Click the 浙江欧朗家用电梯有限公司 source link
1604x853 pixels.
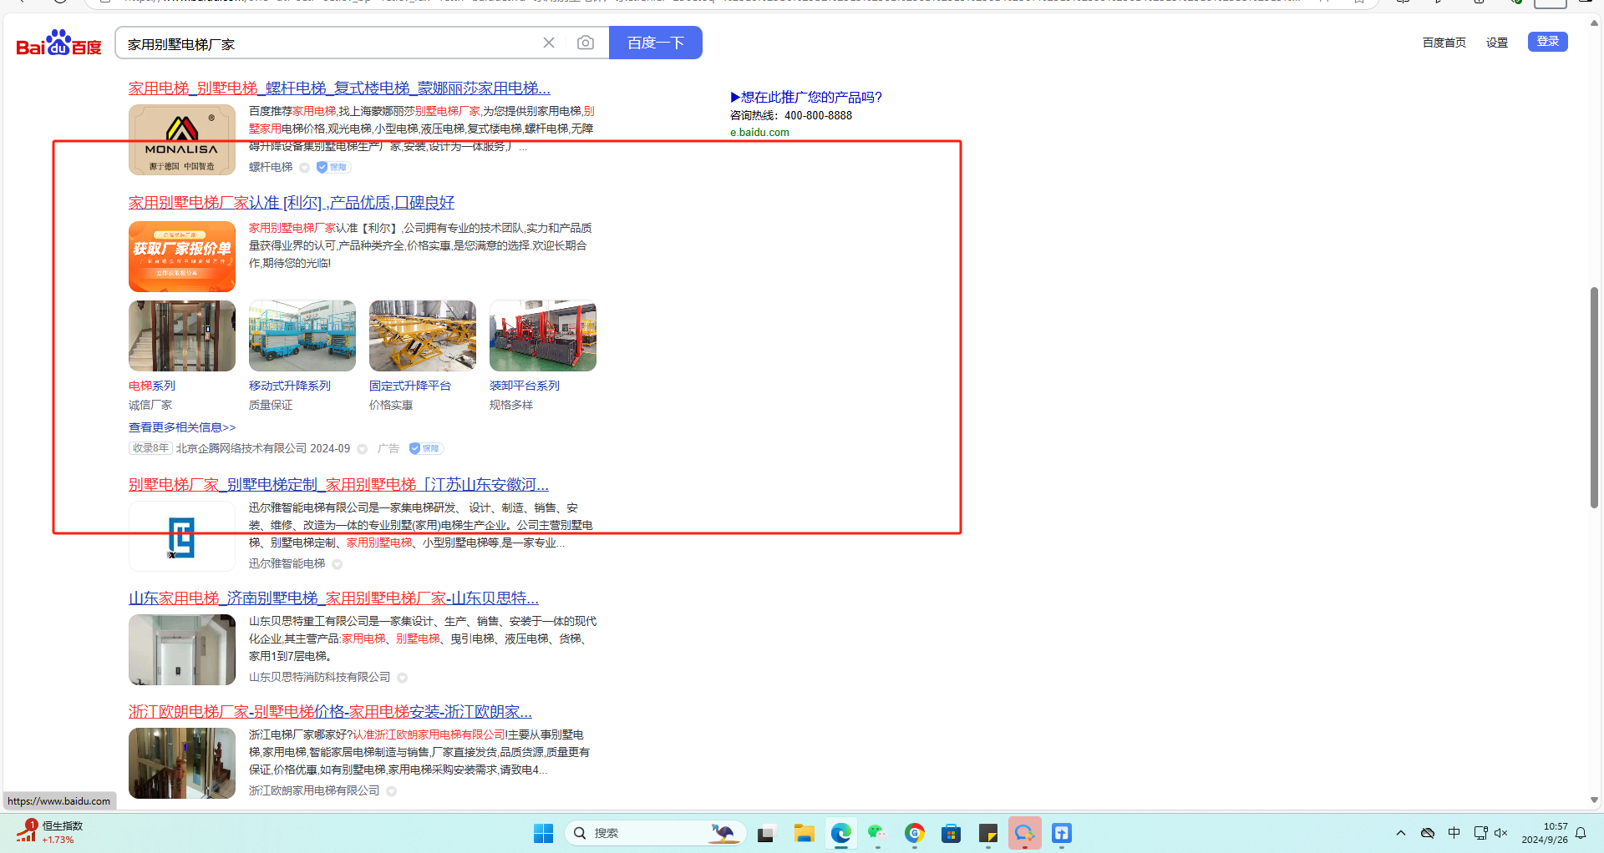coord(314,791)
